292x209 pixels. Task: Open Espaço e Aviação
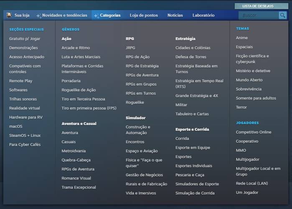click(x=142, y=151)
